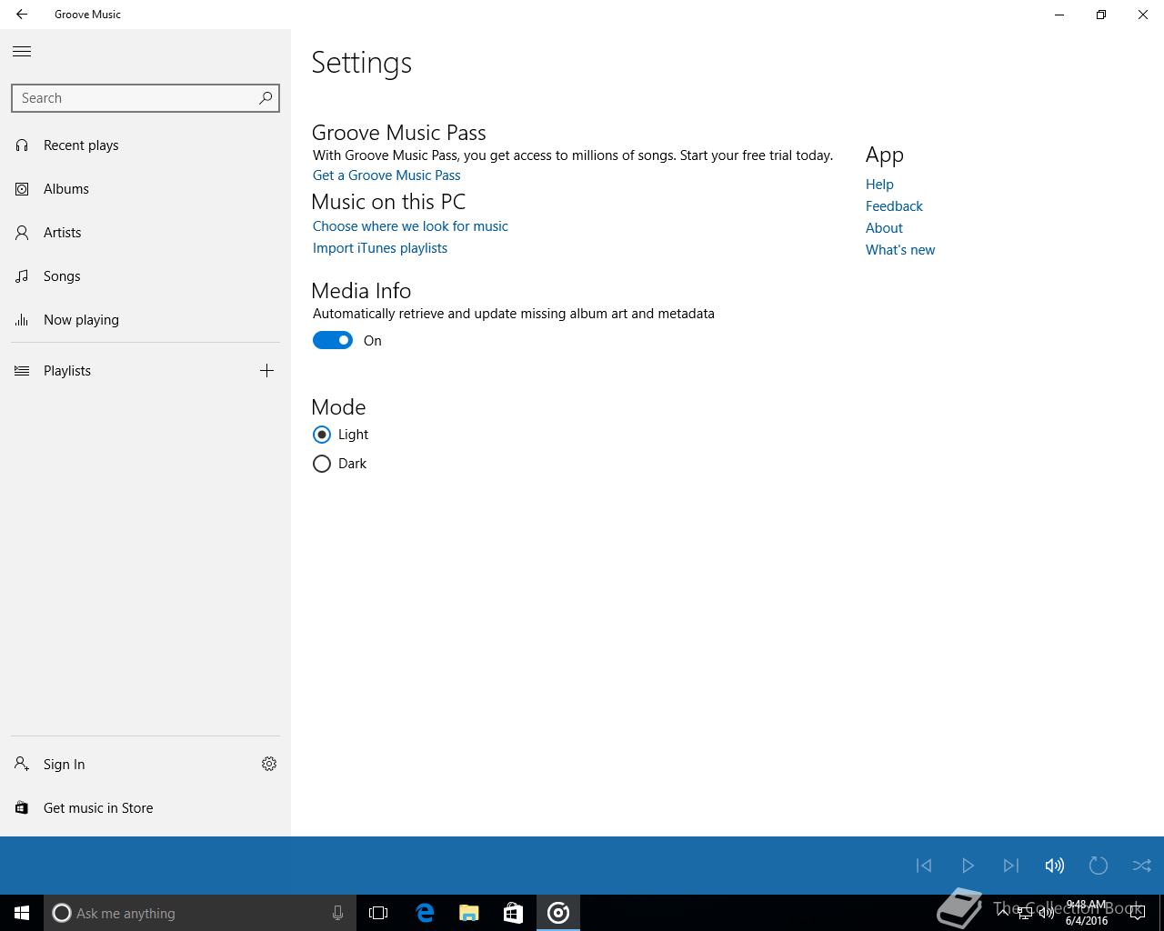
Task: Skip to next track
Action: point(1011,866)
